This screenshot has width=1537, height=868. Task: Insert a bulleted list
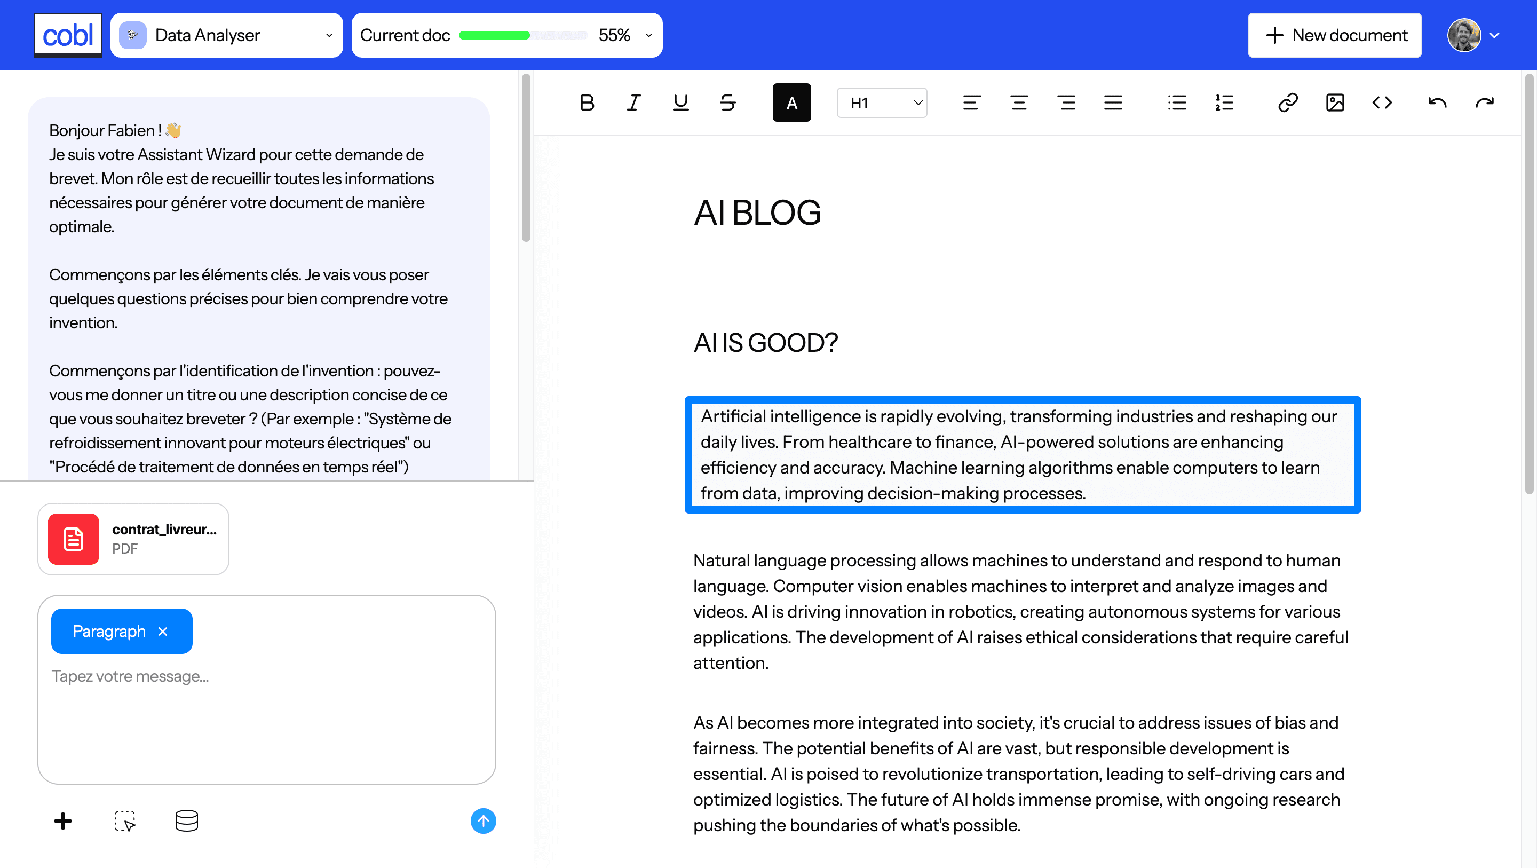pos(1177,102)
